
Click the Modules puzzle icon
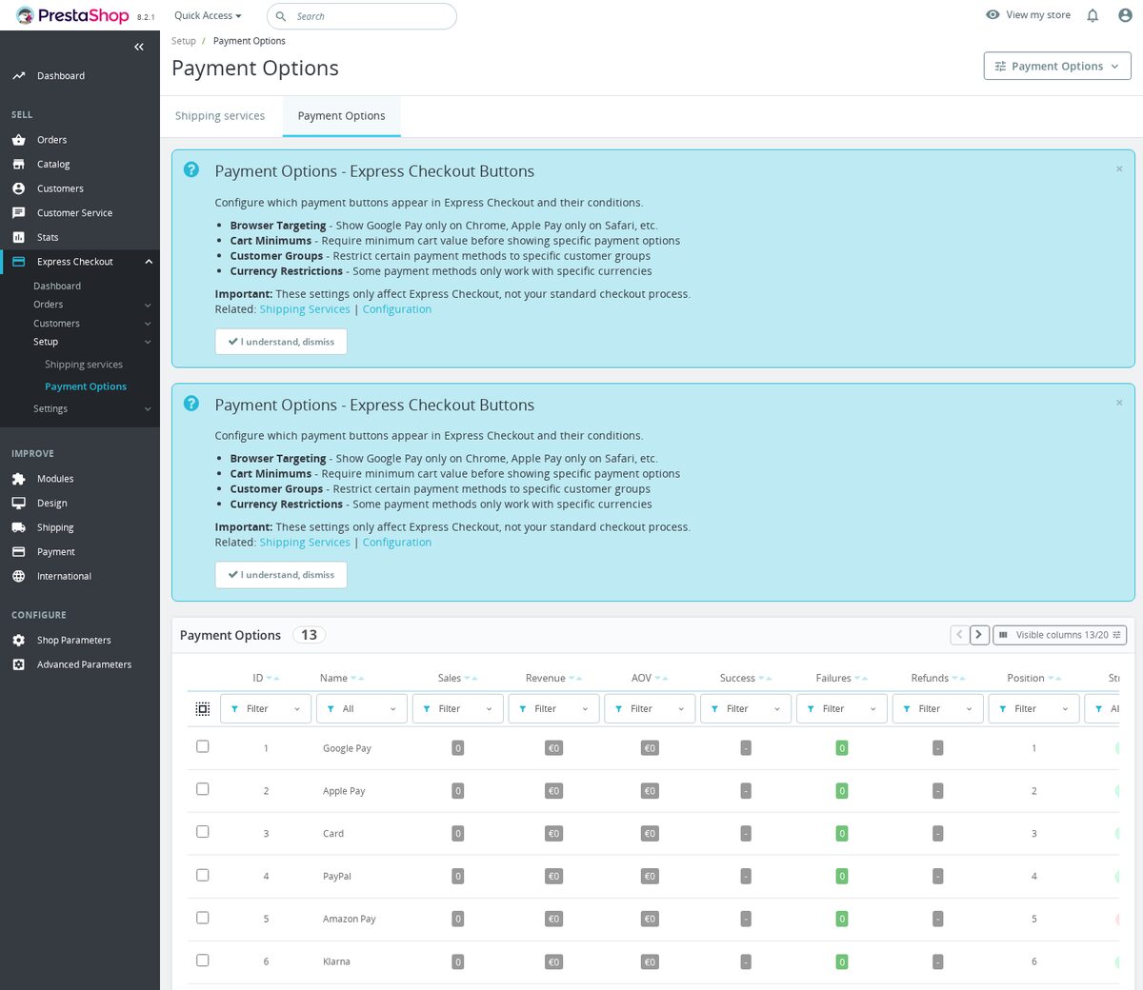coord(18,479)
